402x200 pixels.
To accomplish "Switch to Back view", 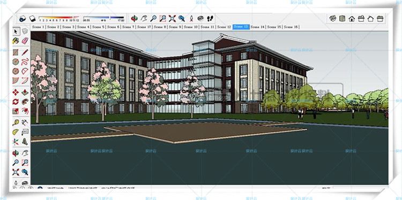I will 370,18.
